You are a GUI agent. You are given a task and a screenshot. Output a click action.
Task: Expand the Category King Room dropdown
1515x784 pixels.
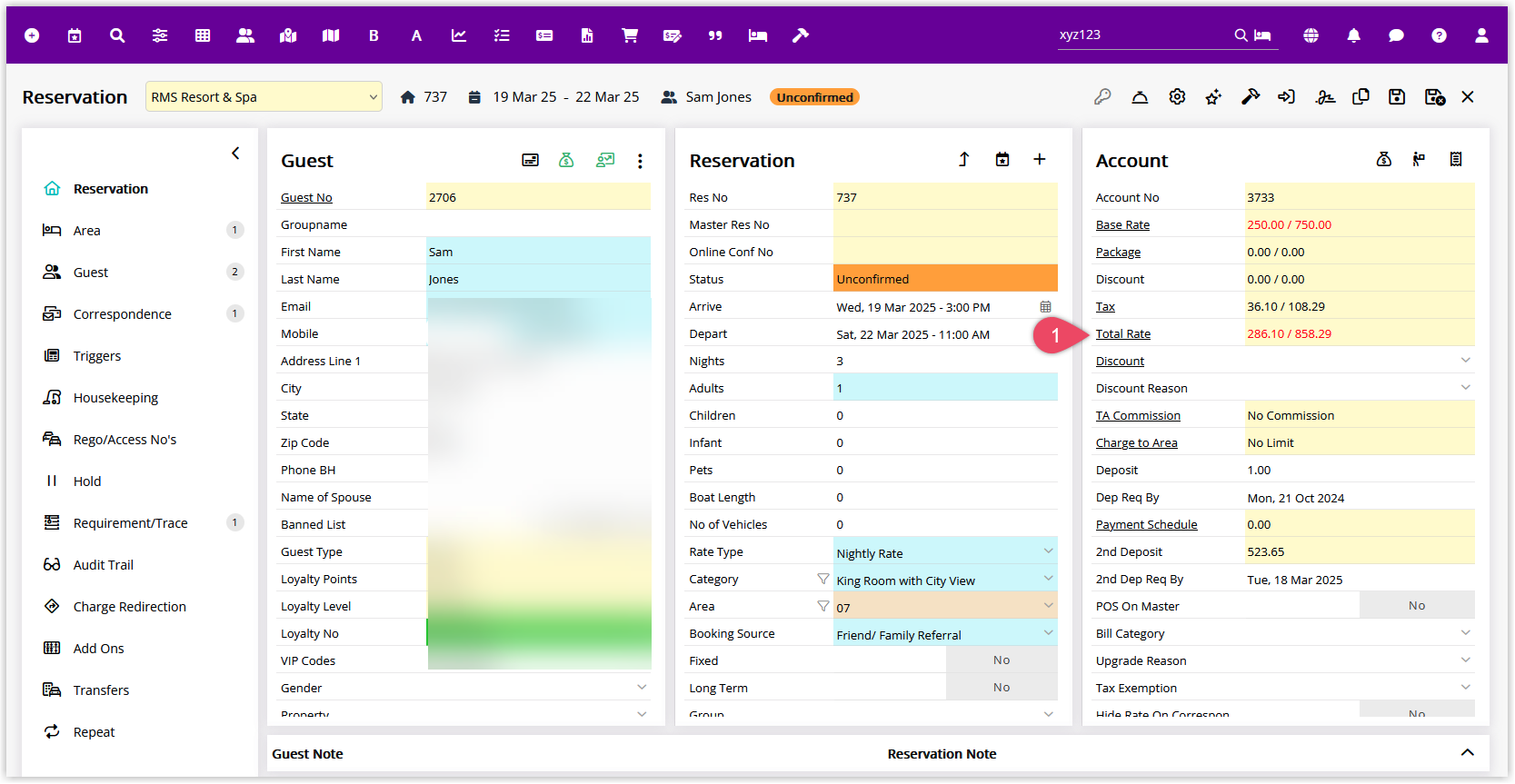point(1048,579)
